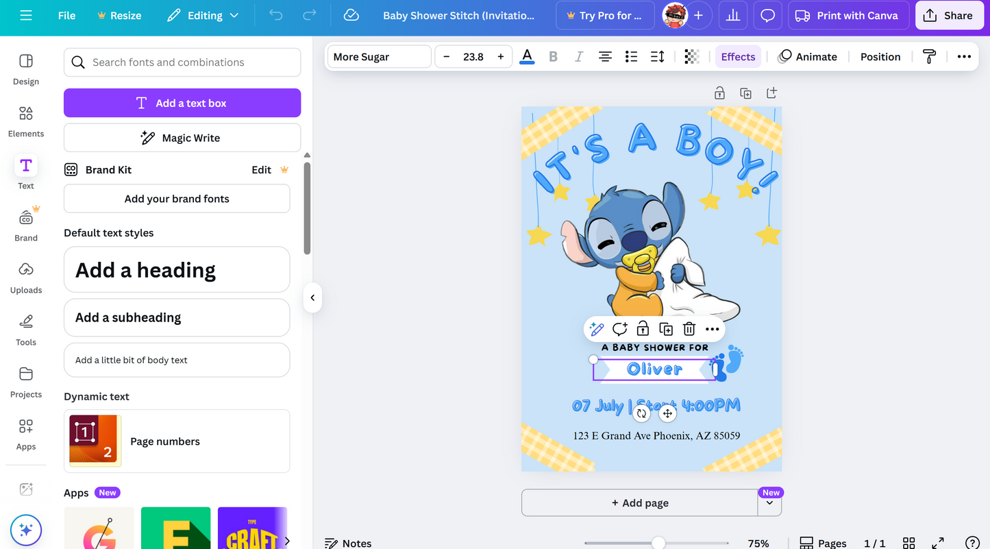Toggle bold formatting

tap(553, 56)
